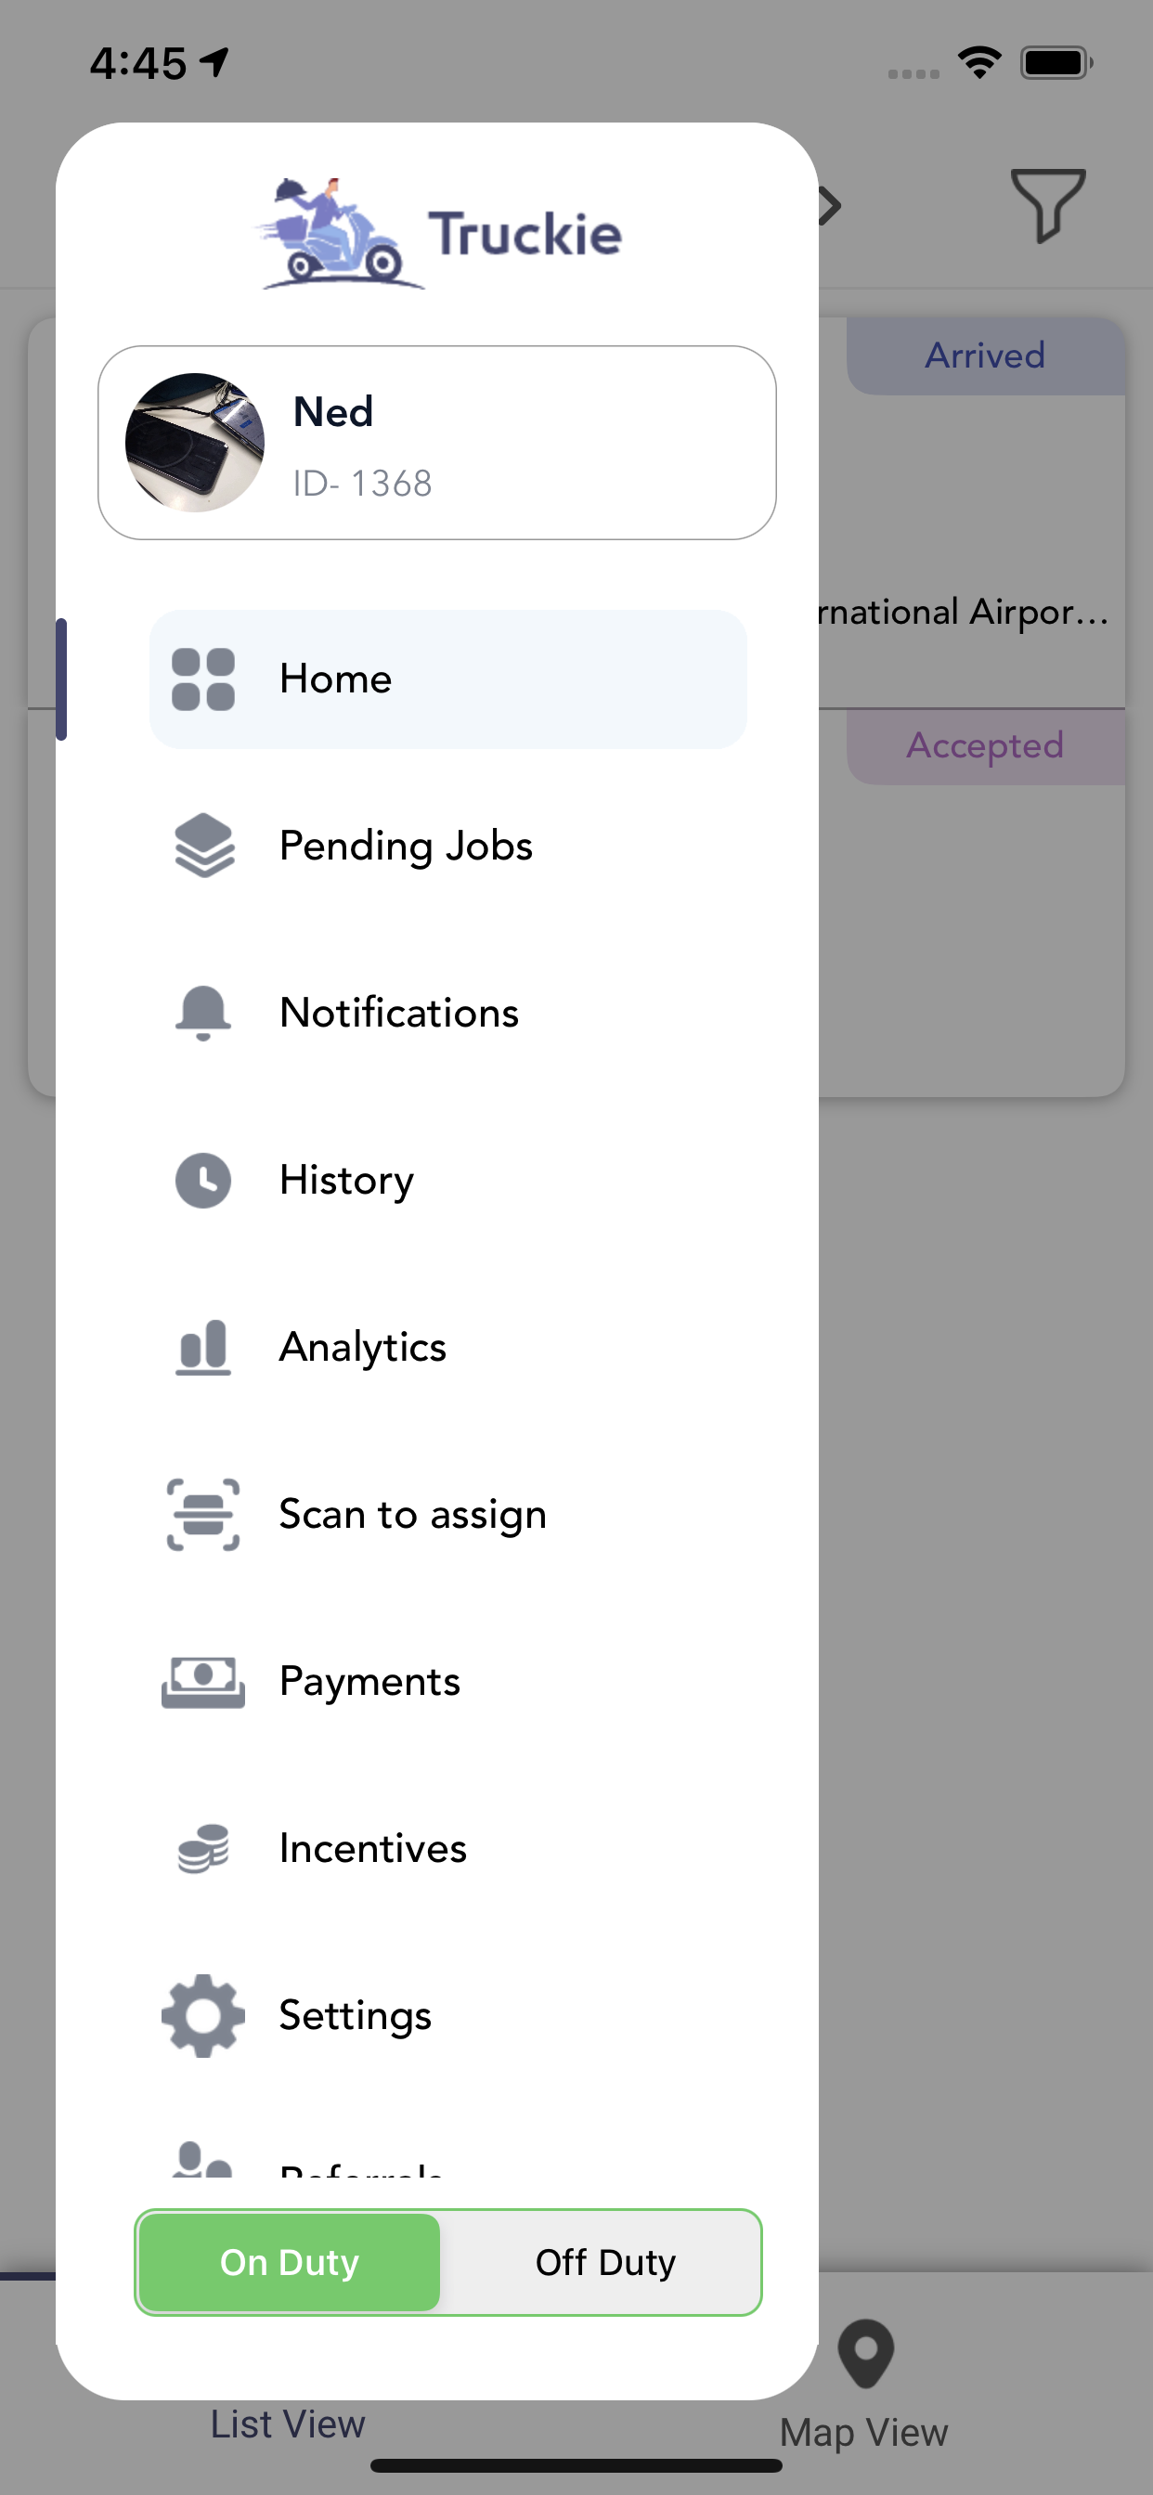The height and width of the screenshot is (2495, 1153).
Task: Select the Scan to assign menu item
Action: tap(447, 1515)
